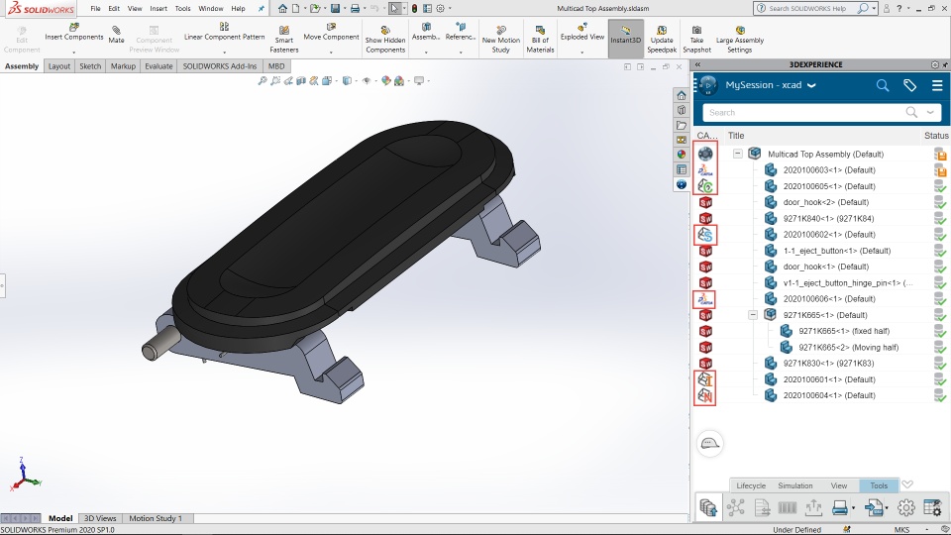Open View Settings monitor icon

click(x=418, y=80)
